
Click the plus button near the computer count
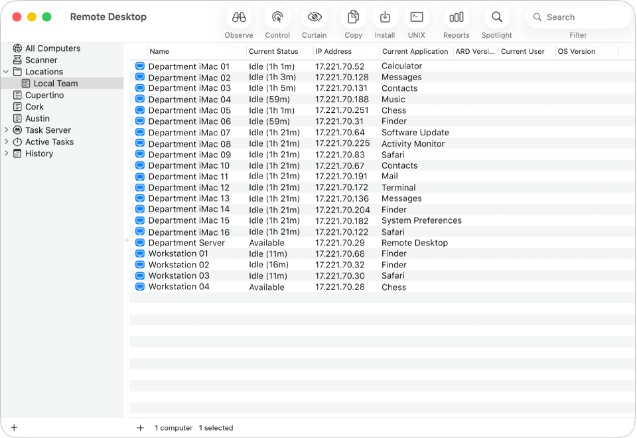point(140,427)
